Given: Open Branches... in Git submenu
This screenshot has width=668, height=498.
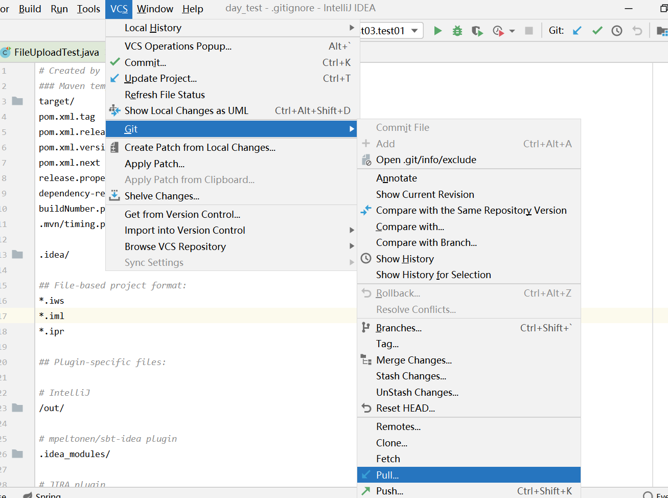Looking at the screenshot, I should pyautogui.click(x=469, y=328).
